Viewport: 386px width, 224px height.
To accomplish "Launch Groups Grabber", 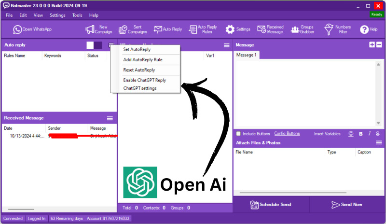I will pos(303,29).
